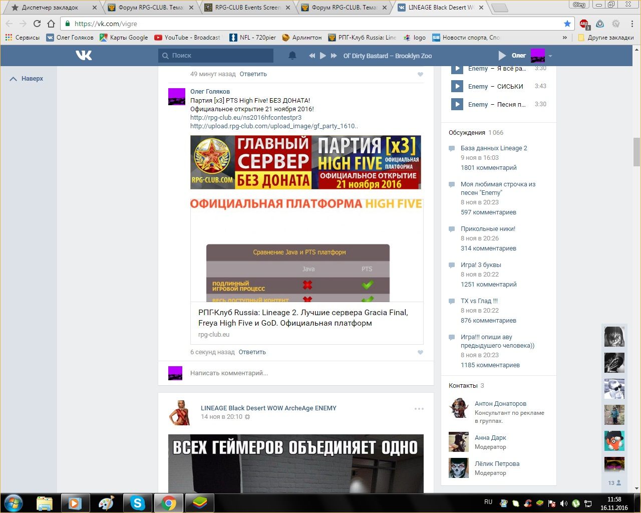This screenshot has height=513, width=641.
Task: Open the Карты Google bookmark
Action: [124, 38]
